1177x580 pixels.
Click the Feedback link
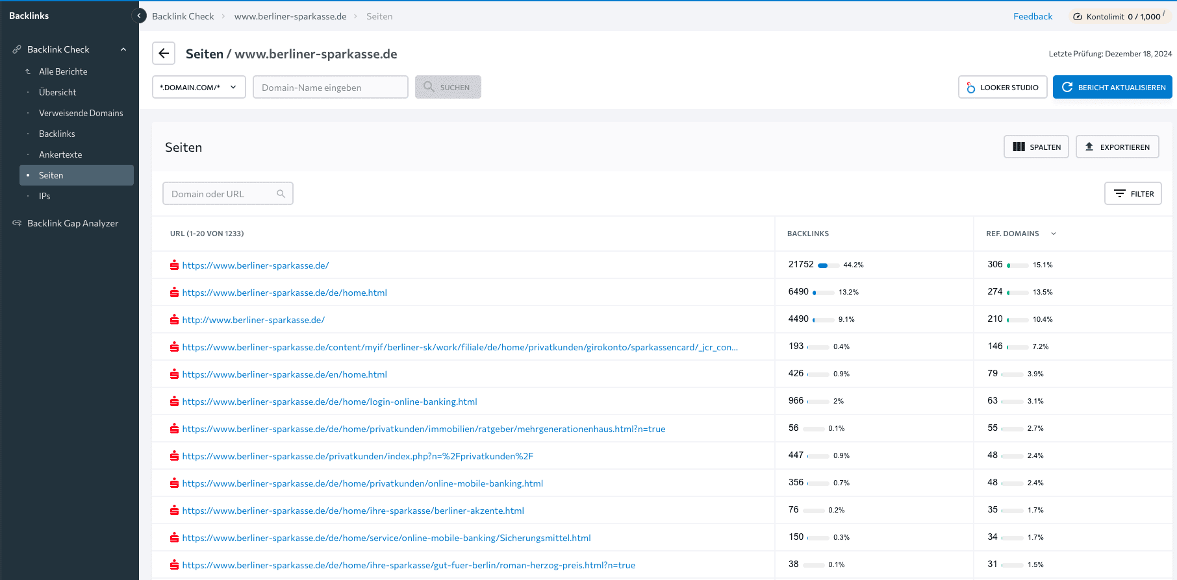pyautogui.click(x=1033, y=16)
